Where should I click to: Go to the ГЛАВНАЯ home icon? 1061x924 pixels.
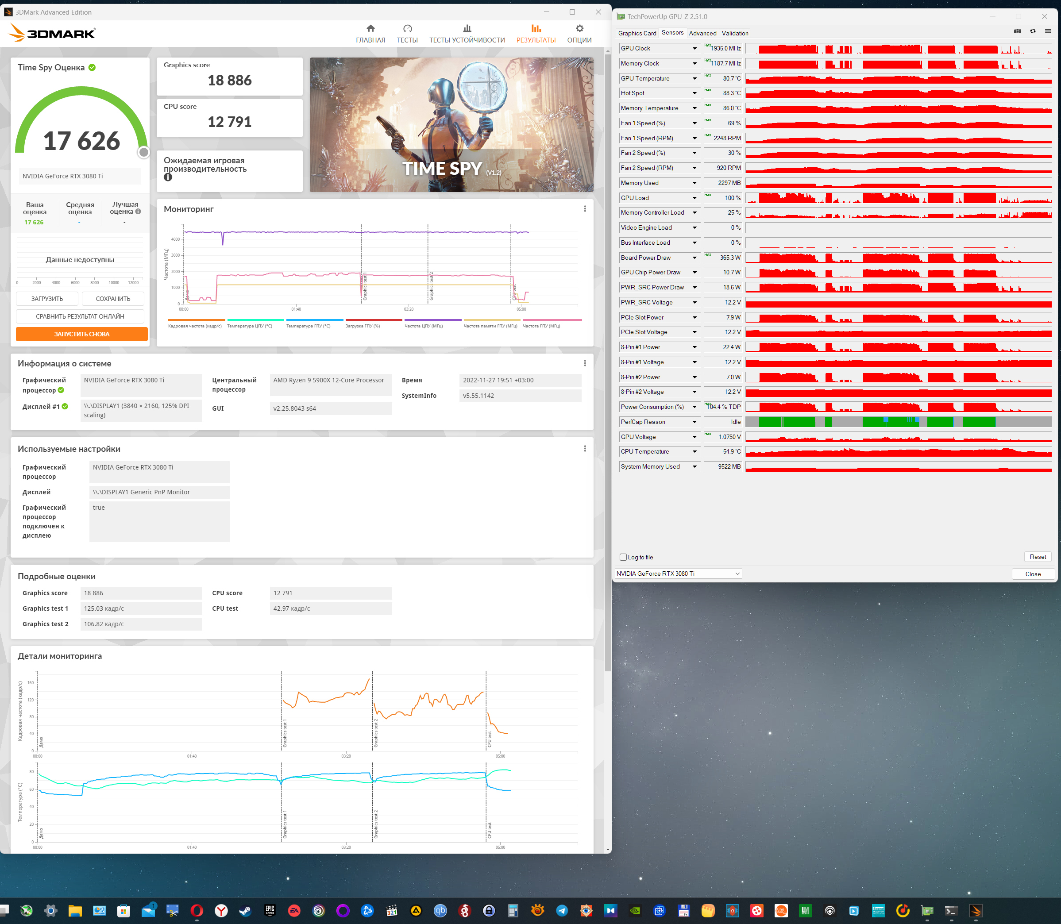coord(370,29)
